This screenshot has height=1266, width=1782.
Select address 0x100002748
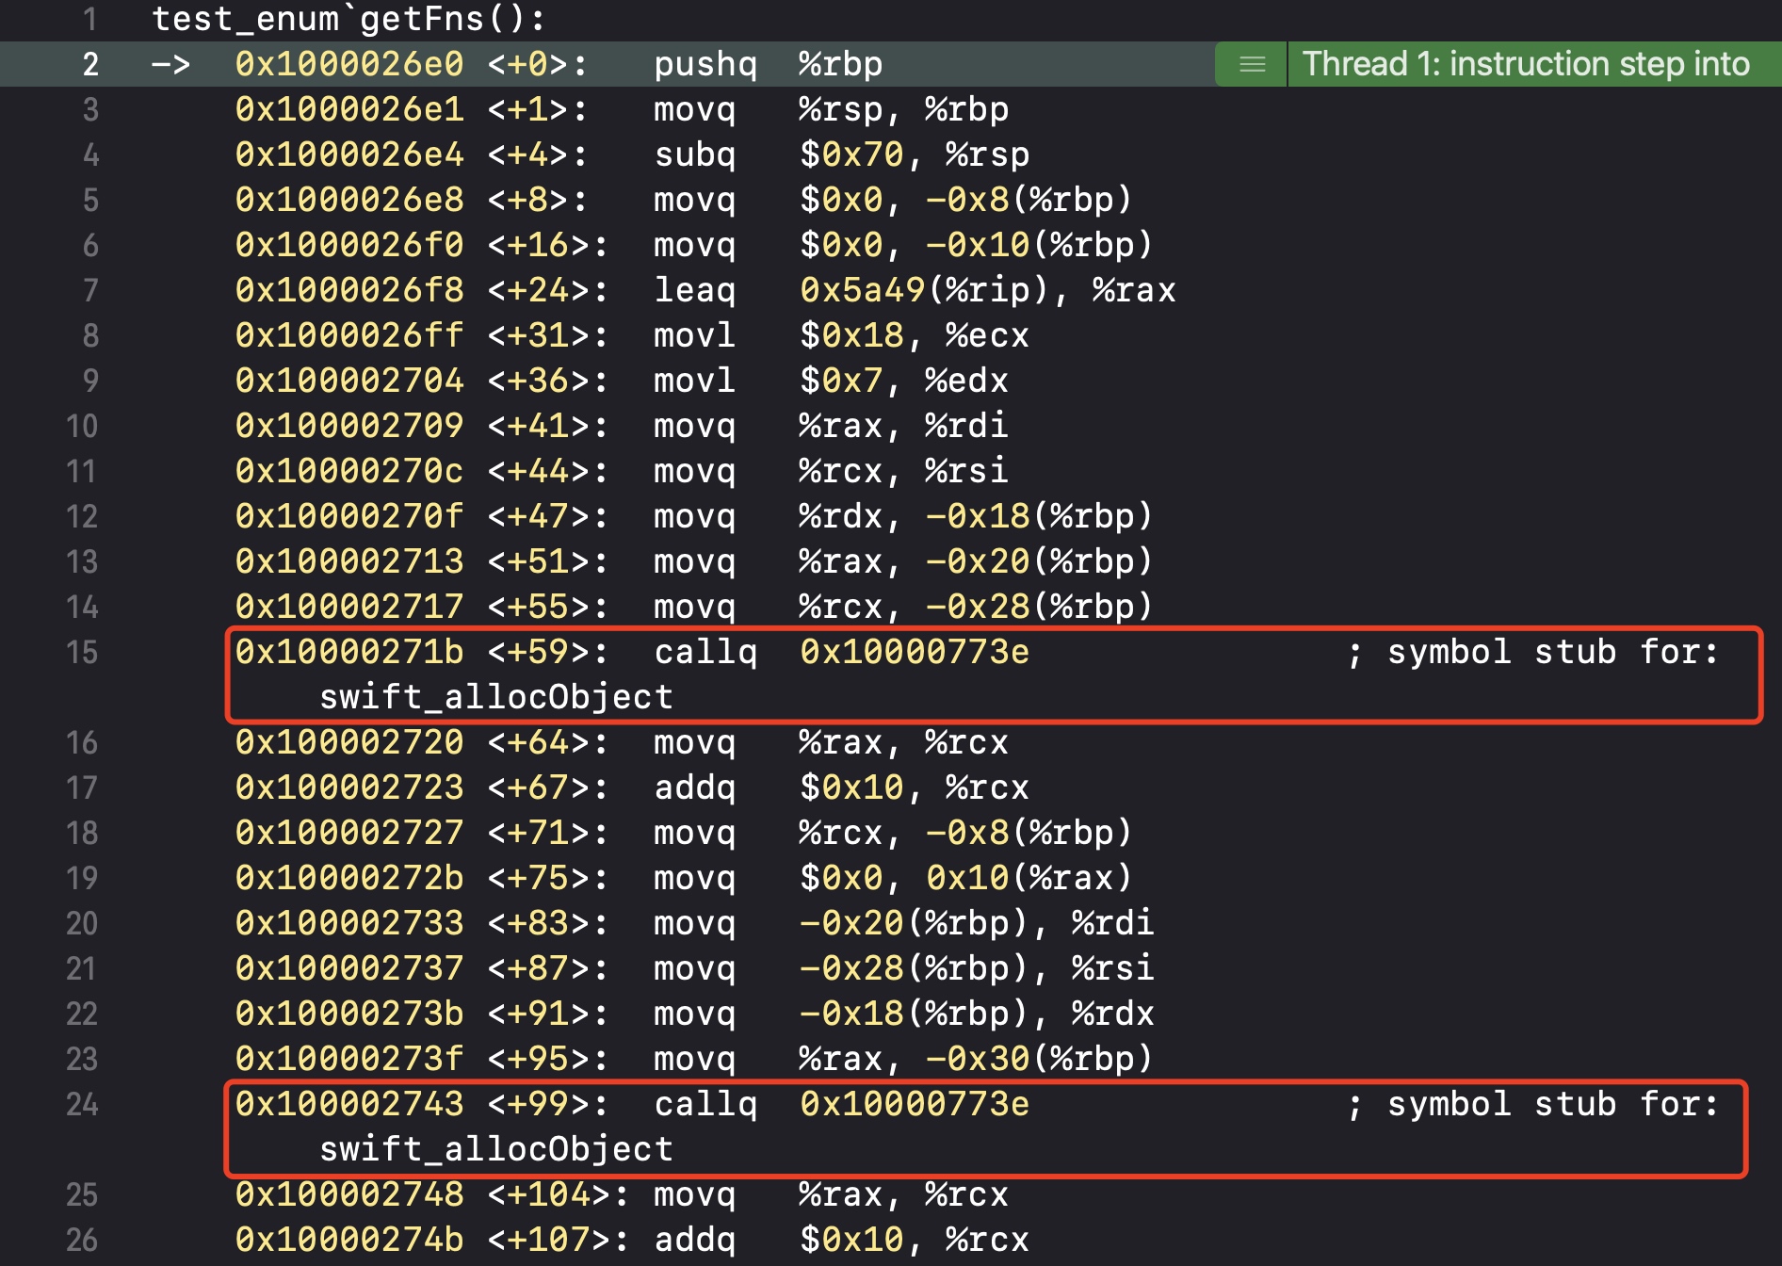coord(349,1194)
